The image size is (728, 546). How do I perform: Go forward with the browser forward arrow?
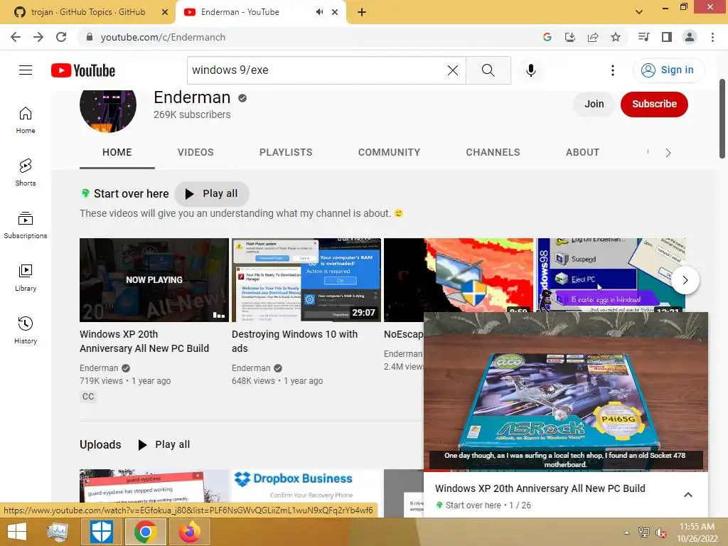click(38, 37)
